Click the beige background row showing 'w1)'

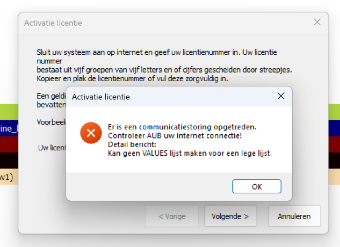[9, 177]
